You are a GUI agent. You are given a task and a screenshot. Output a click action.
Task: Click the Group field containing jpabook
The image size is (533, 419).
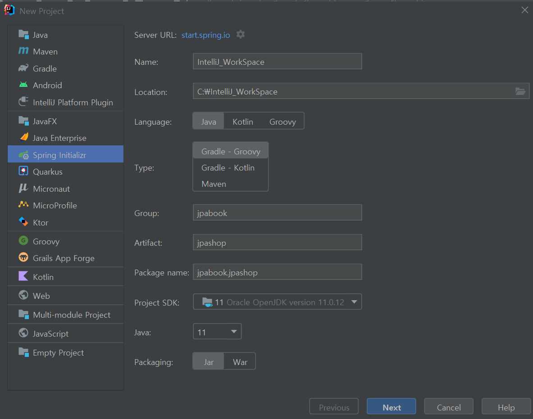(278, 212)
